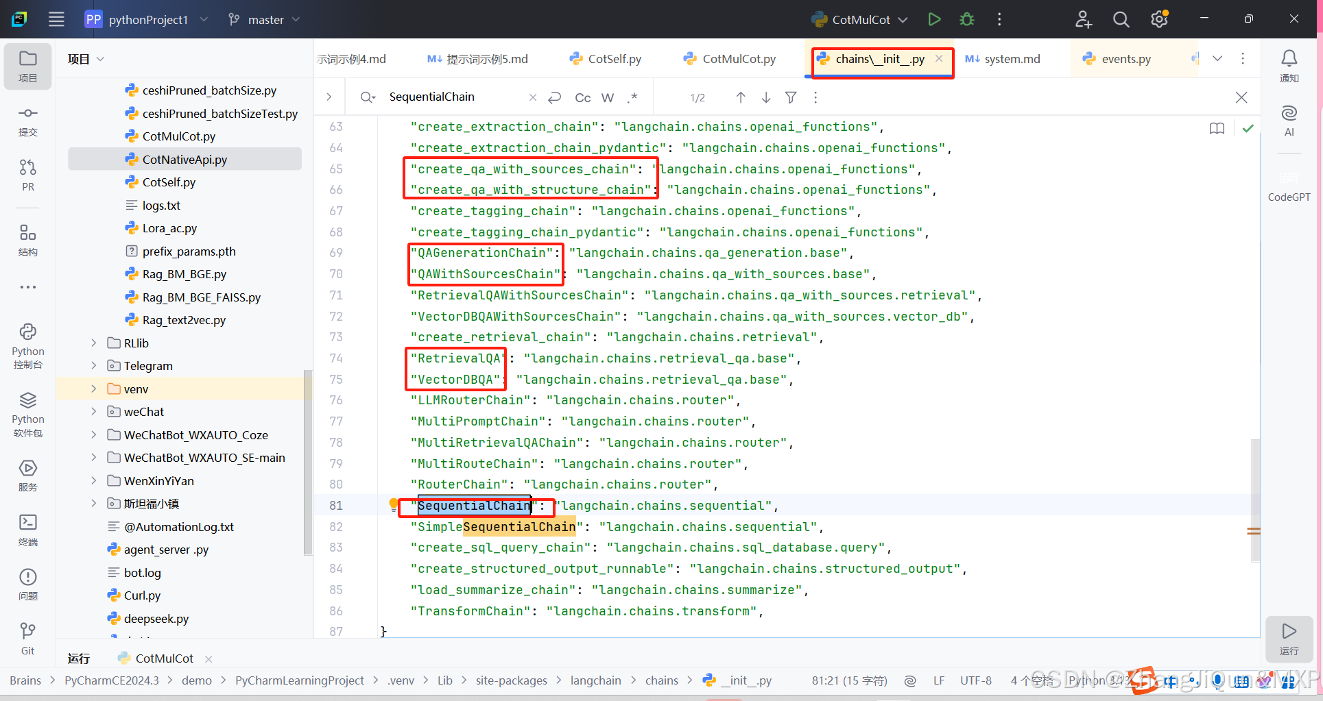
Task: Open the Python Console tool window
Action: 27,346
